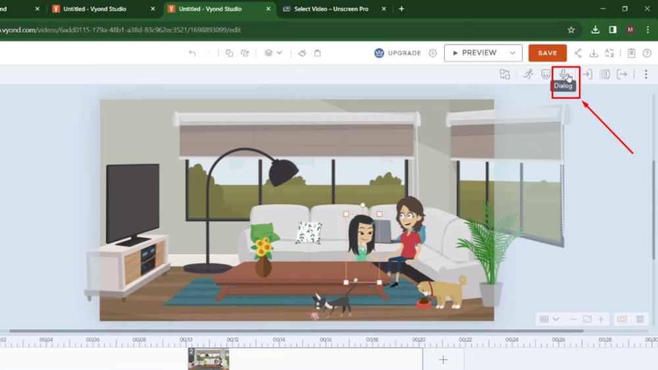This screenshot has height=370, width=658.
Task: Copy the selected asset
Action: (229, 53)
